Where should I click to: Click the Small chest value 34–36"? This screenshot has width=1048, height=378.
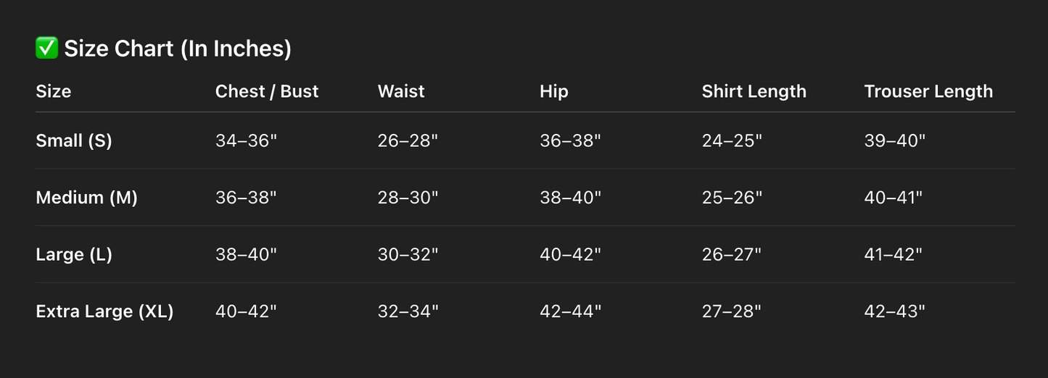(x=247, y=140)
